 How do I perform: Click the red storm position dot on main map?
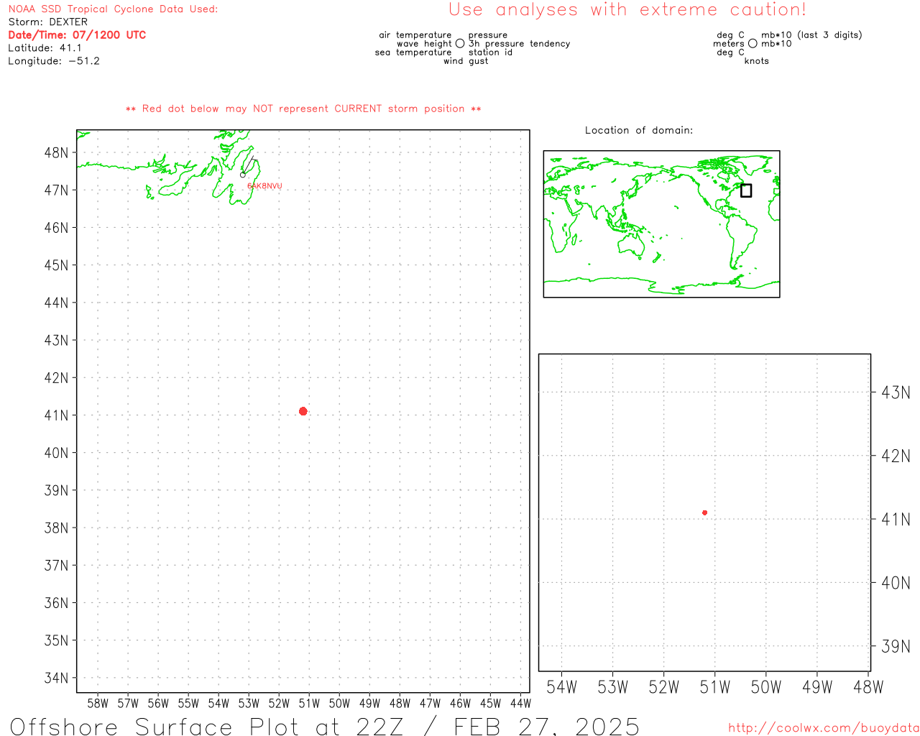(x=303, y=411)
